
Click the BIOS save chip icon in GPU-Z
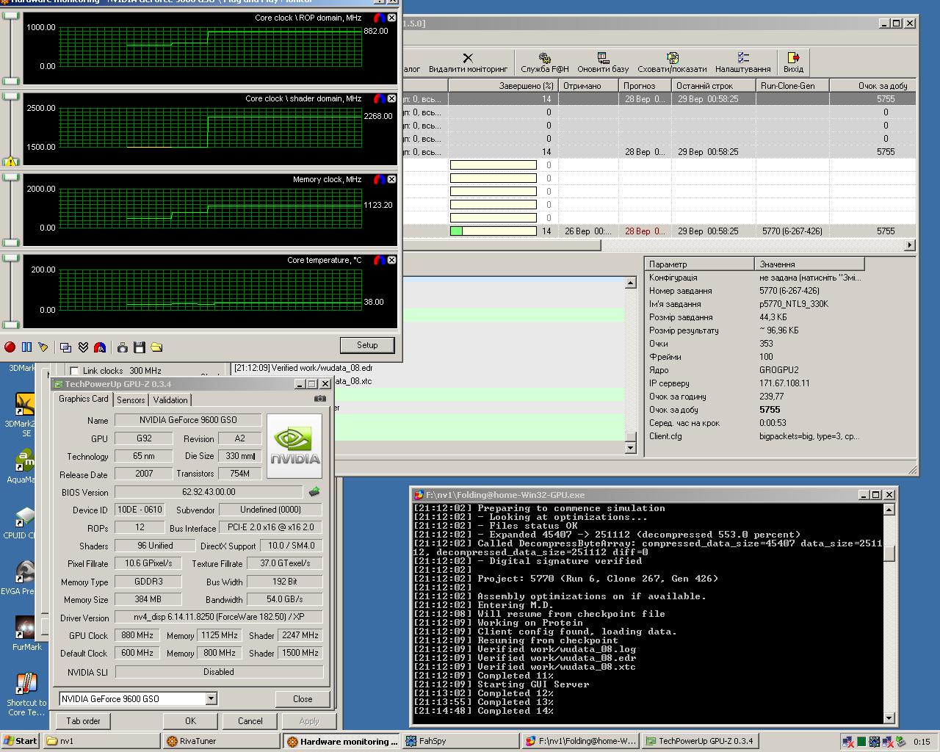pos(314,492)
